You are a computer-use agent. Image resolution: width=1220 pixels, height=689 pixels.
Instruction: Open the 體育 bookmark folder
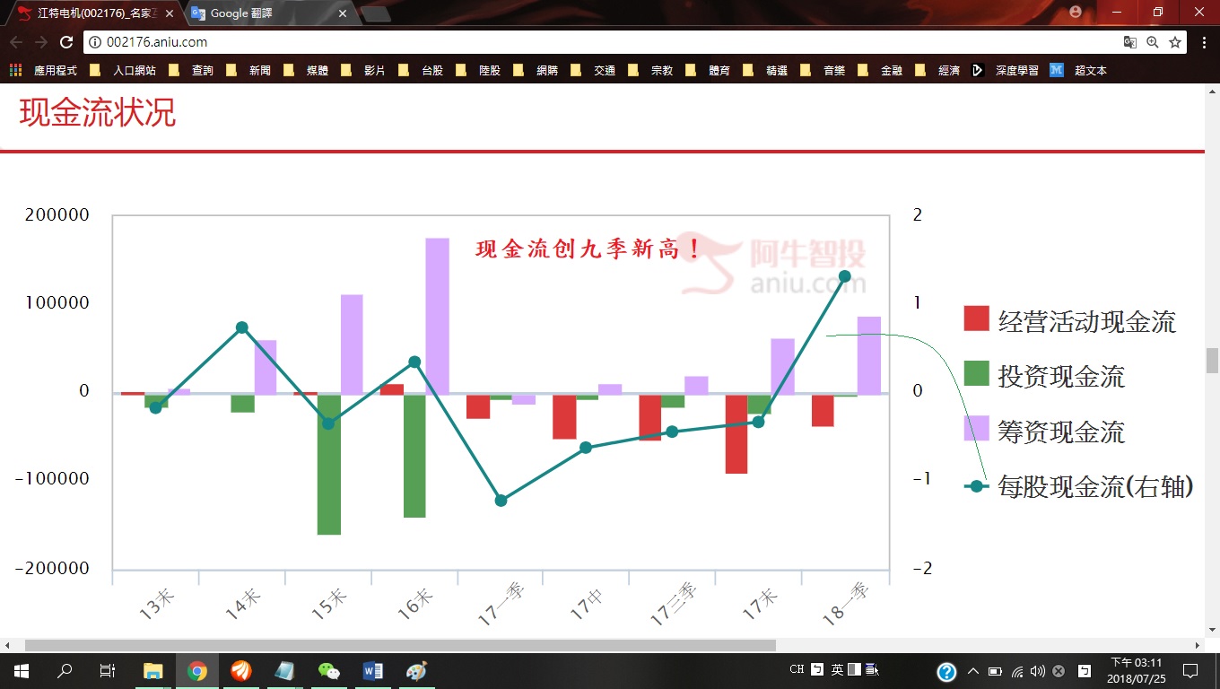(x=709, y=70)
